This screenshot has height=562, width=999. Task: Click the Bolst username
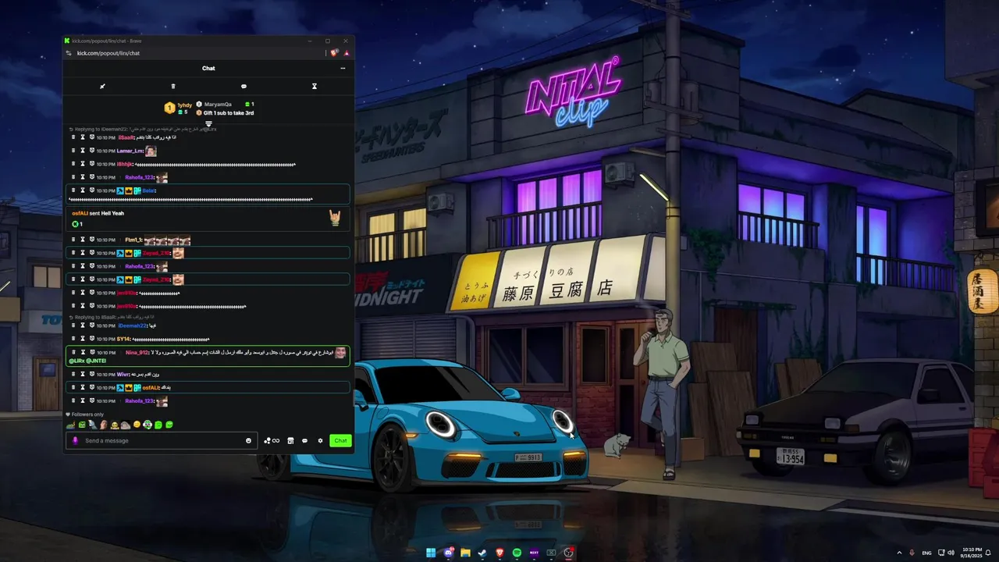click(149, 190)
